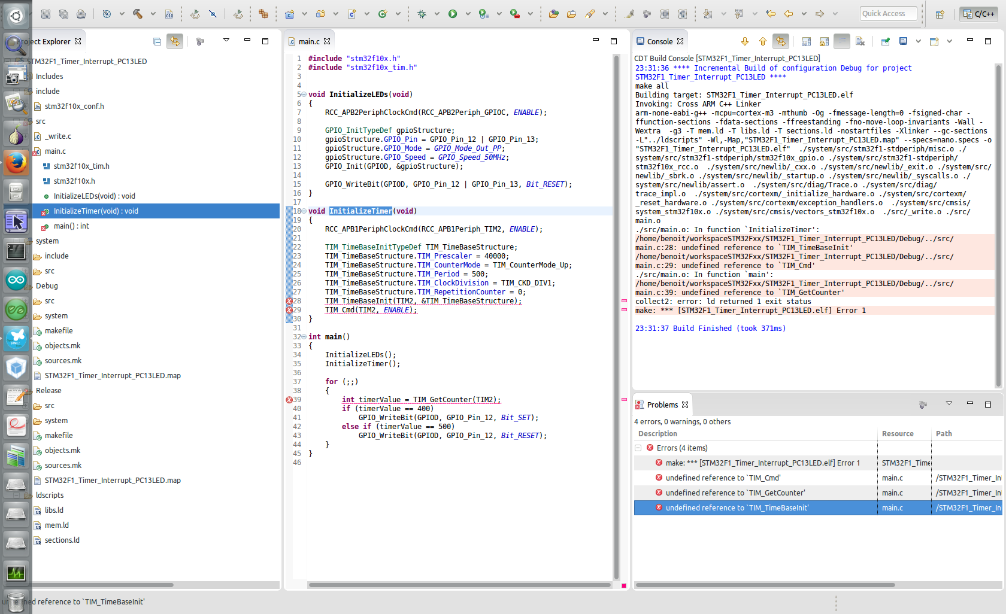This screenshot has width=1006, height=614.
Task: Click Next error down arrow in Console
Action: pyautogui.click(x=745, y=41)
